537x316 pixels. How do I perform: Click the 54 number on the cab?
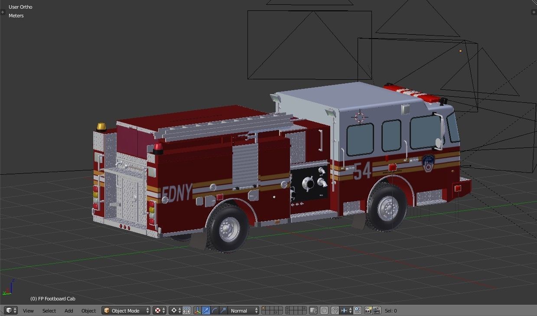(x=362, y=170)
